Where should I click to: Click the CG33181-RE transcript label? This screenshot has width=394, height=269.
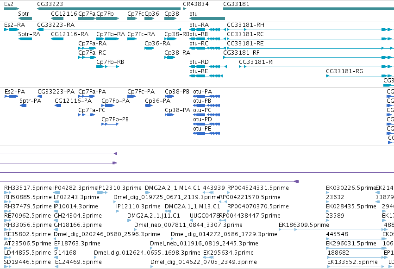tap(245, 44)
